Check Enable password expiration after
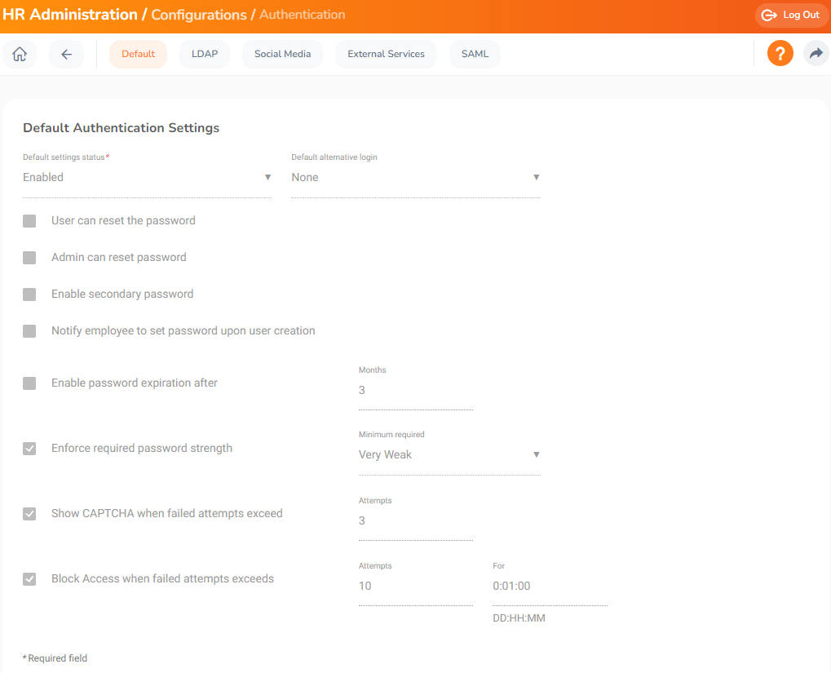831x673 pixels. [29, 383]
